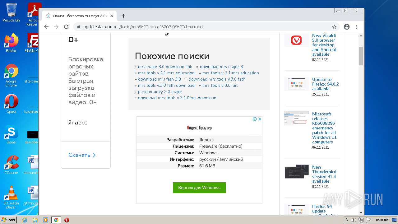This screenshot has height=224, width=398.
Task: Launch VLC media player shortcut
Action: pyautogui.click(x=11, y=197)
